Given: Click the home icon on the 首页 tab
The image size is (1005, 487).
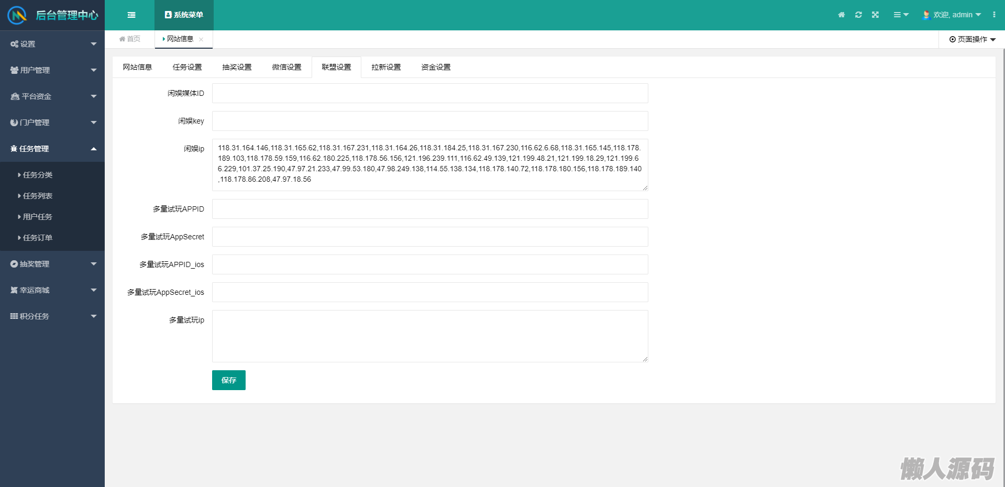Looking at the screenshot, I should 122,39.
